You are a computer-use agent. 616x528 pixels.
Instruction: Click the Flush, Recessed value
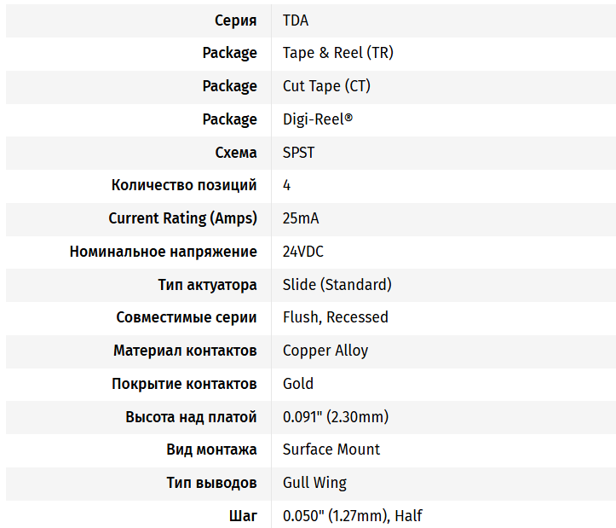335,317
